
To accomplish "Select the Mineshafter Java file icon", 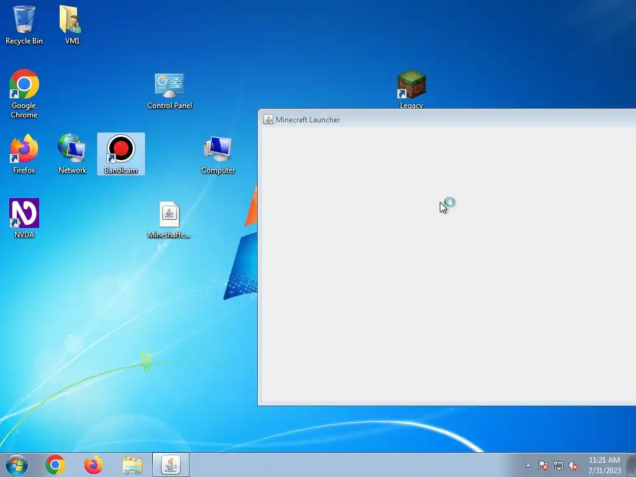I will [169, 219].
